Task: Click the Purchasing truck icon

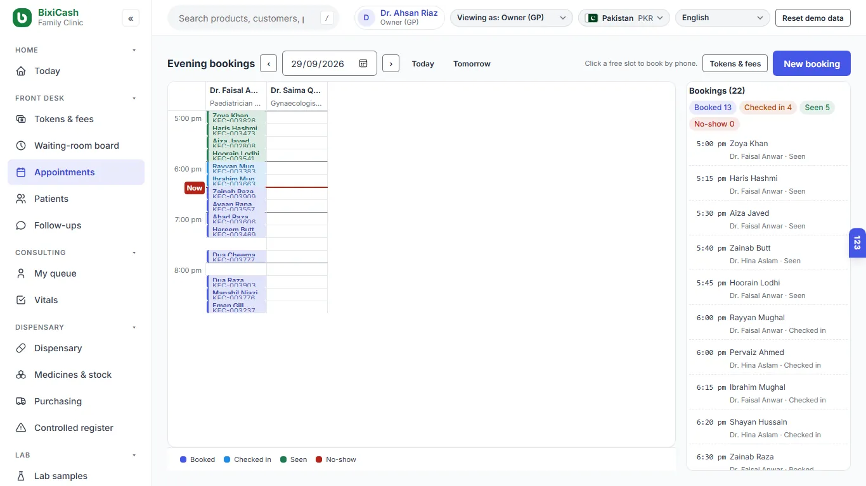Action: coord(22,401)
